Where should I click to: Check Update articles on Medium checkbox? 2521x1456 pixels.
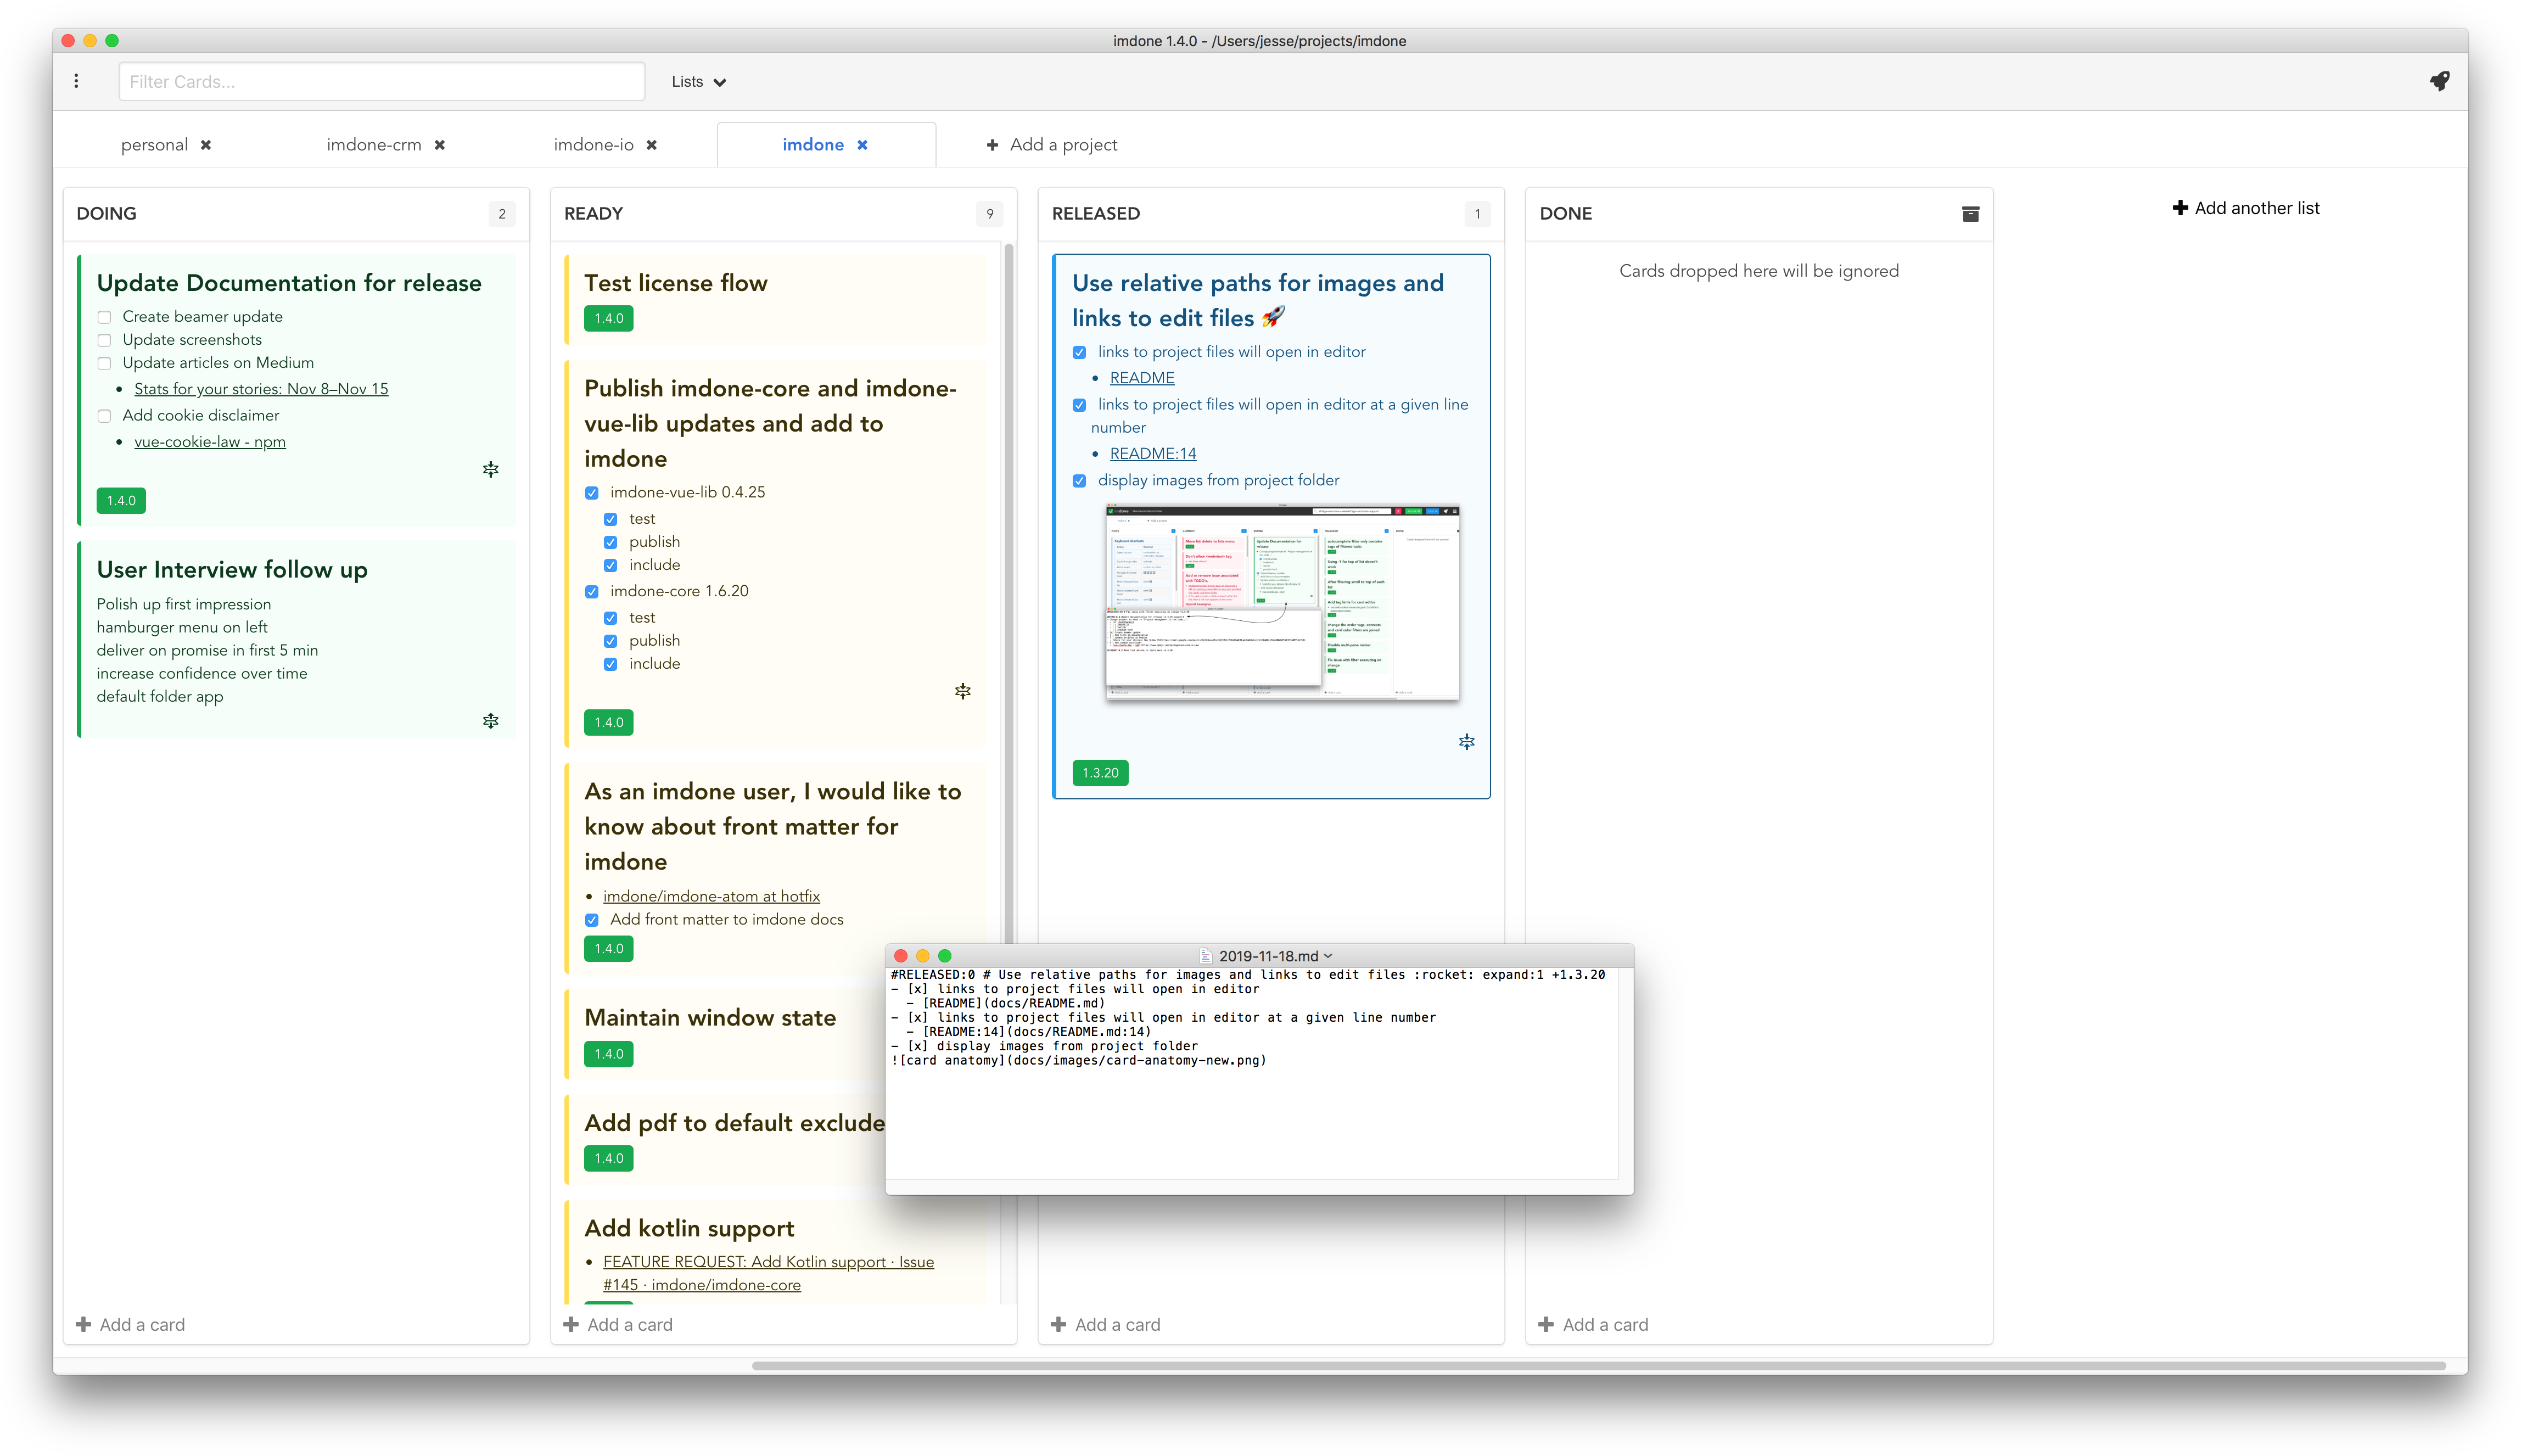point(104,363)
